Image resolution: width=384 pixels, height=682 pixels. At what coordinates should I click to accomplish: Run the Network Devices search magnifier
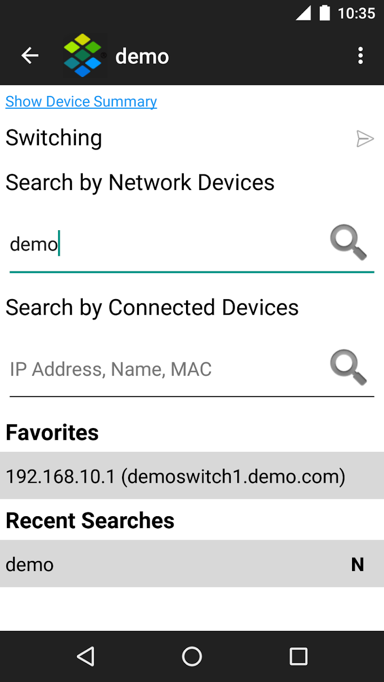click(349, 244)
